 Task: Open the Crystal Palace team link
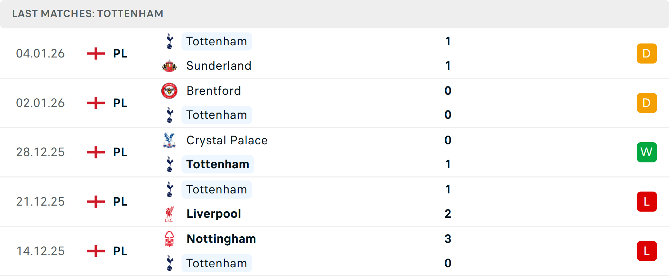pyautogui.click(x=227, y=140)
